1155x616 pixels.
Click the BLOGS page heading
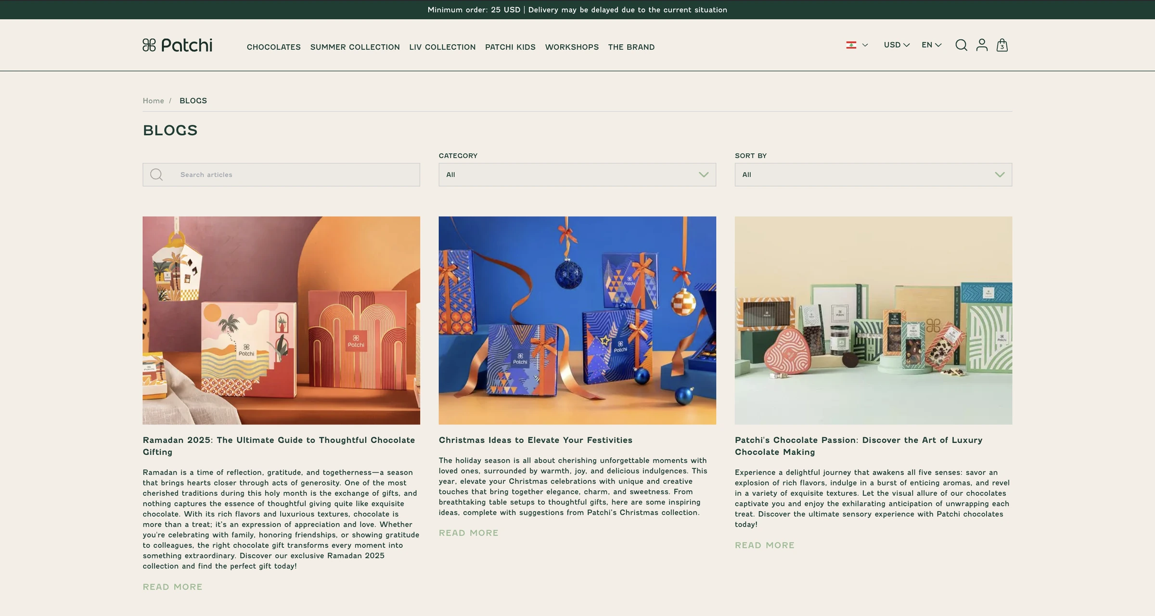pos(170,130)
